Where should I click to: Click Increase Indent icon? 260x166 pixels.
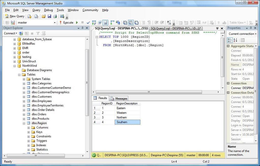point(162,23)
